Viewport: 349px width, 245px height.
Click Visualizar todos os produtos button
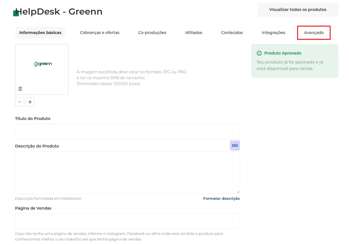[298, 10]
